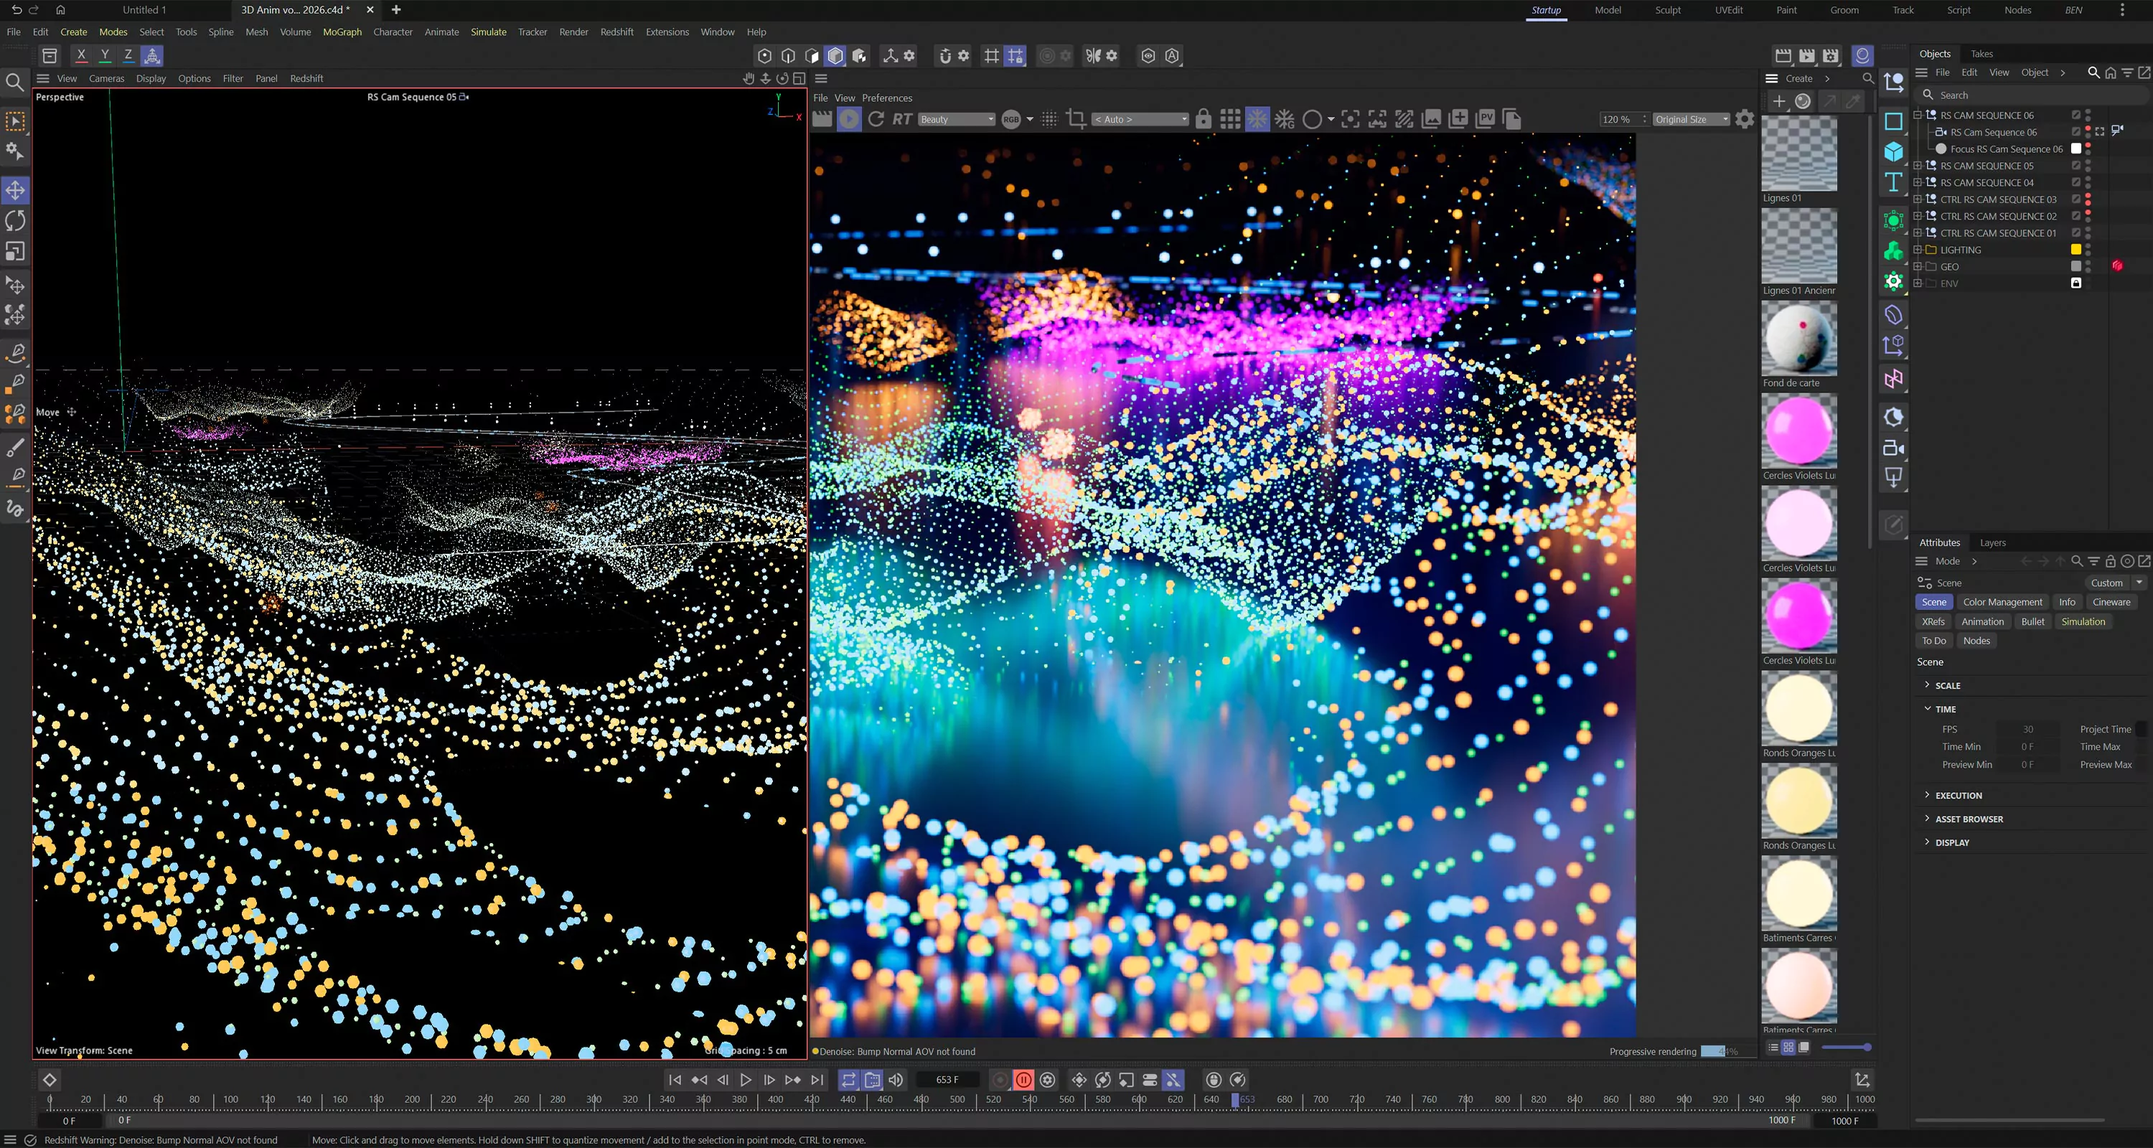Click the refresh render icon in RenderView
The width and height of the screenshot is (2153, 1148).
pos(875,120)
